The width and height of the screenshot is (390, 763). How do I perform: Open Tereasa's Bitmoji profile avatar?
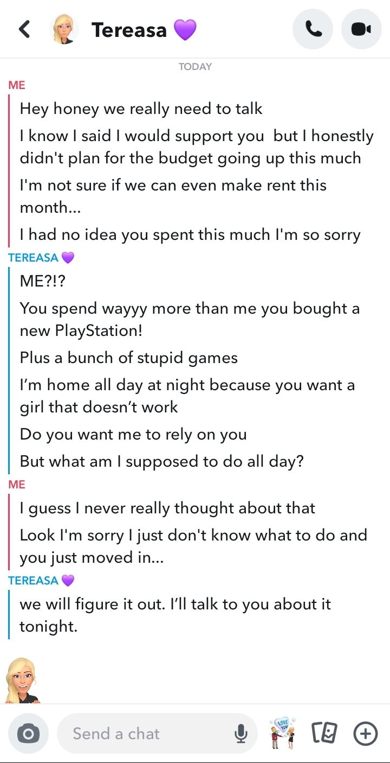pos(64,29)
